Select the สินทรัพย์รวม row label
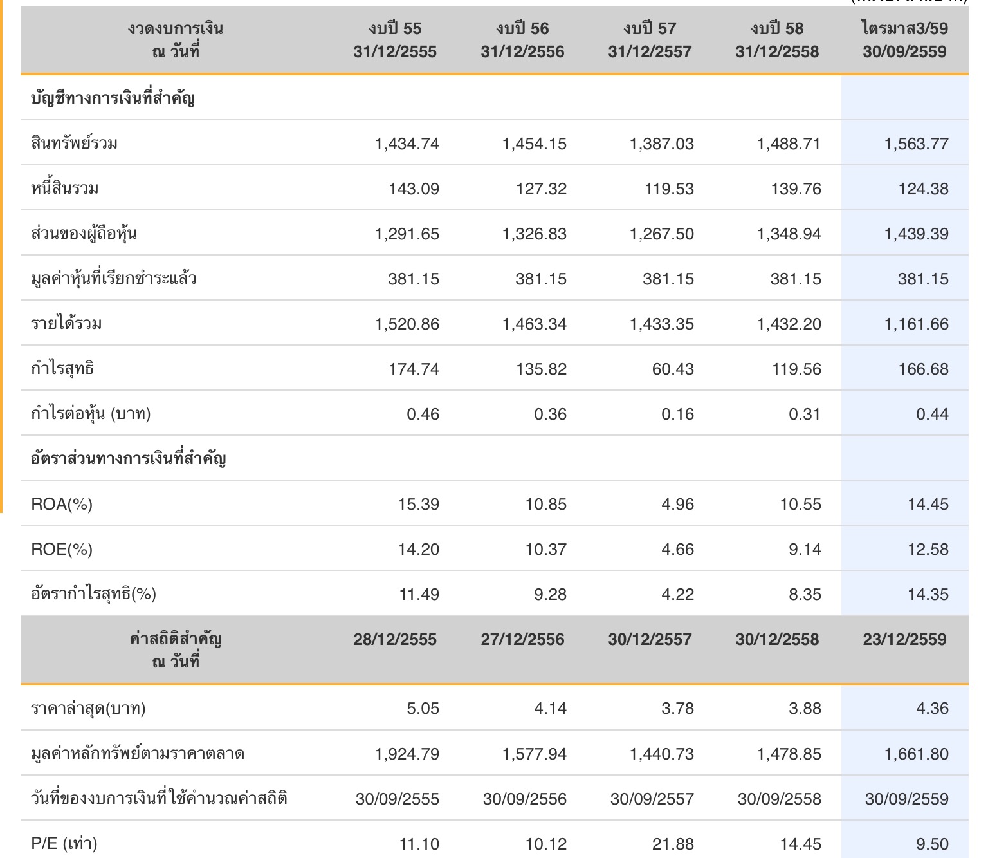Viewport: 988px width, 858px height. tap(74, 143)
